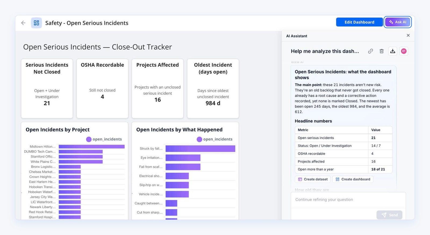This screenshot has height=235, width=430.
Task: Download the AI conversation
Action: 393,51
